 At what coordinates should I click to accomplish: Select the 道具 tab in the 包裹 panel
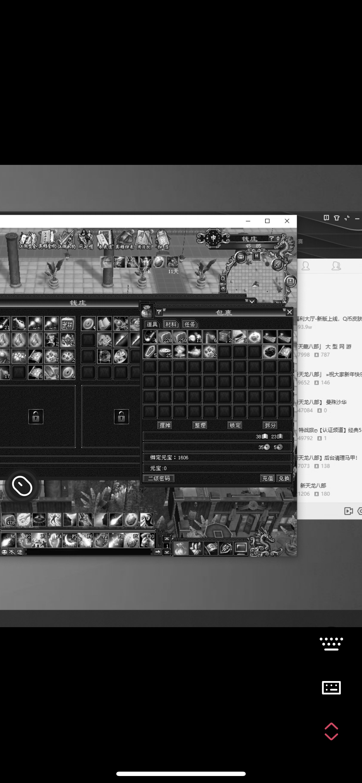(152, 324)
